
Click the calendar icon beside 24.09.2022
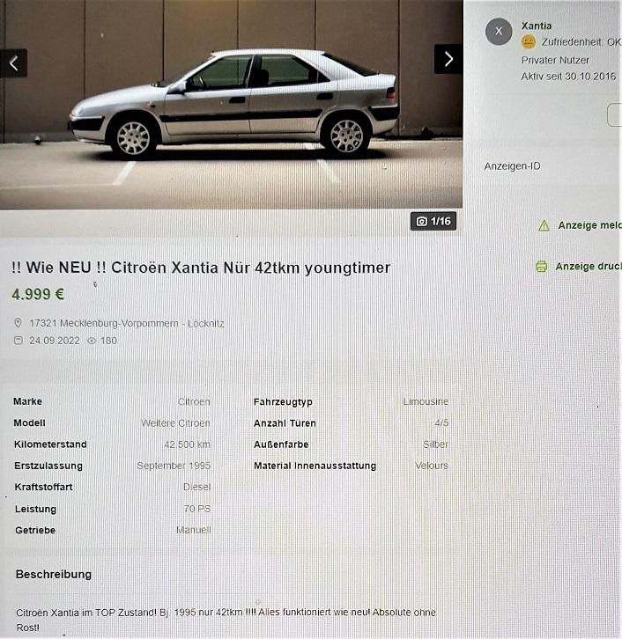point(19,341)
